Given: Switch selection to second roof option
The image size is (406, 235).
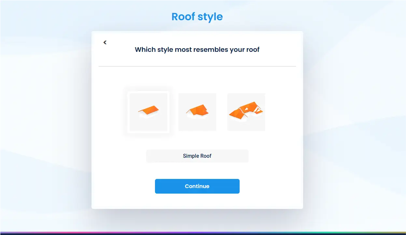Looking at the screenshot, I should click(x=197, y=112).
